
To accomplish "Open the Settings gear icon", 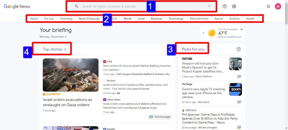I will point(234,6).
